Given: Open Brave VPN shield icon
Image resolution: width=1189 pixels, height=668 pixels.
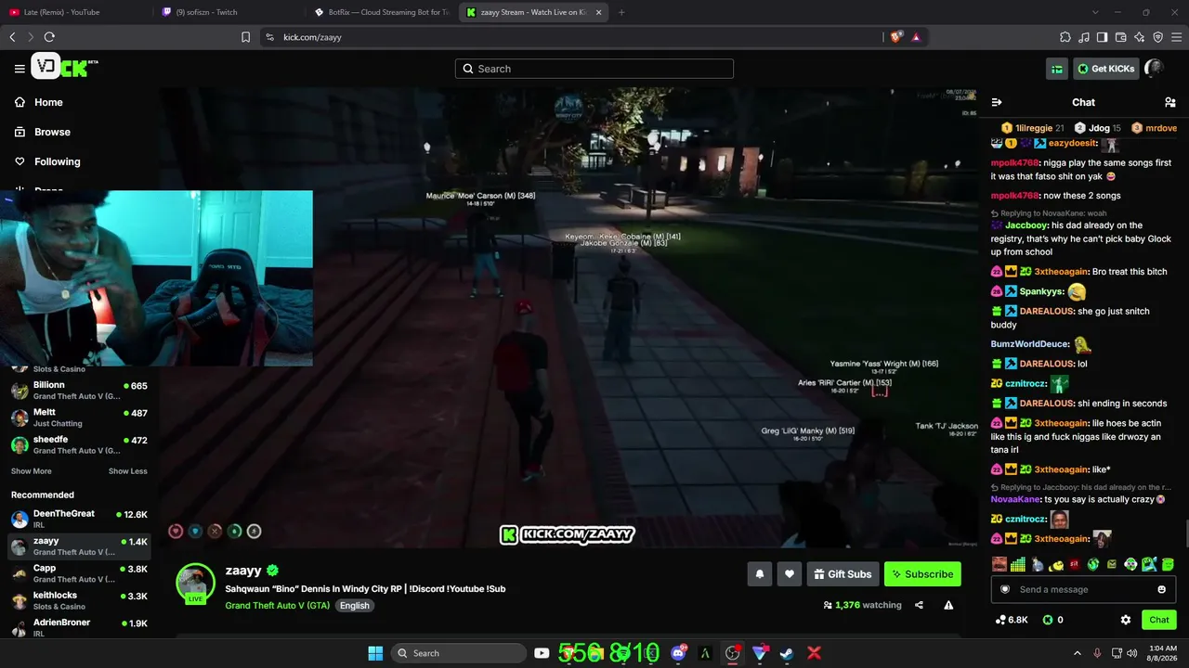Looking at the screenshot, I should [x=1158, y=37].
